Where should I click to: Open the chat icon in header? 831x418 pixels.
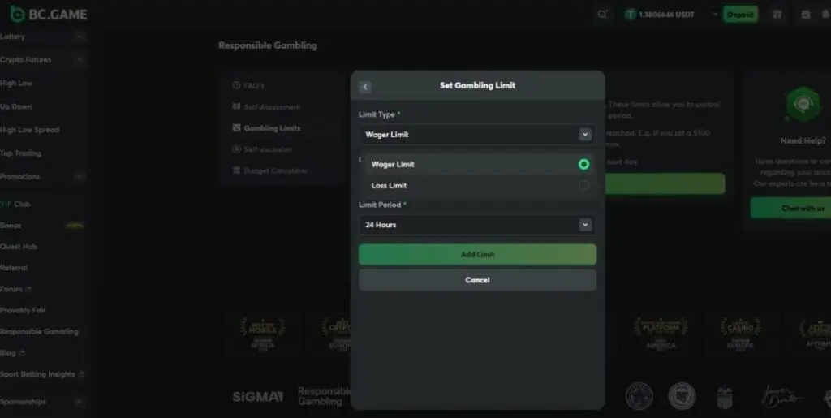(x=806, y=15)
